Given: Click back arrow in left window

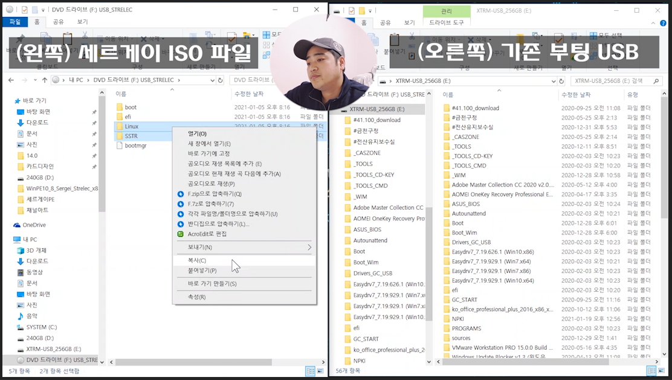Looking at the screenshot, I should click(x=11, y=80).
